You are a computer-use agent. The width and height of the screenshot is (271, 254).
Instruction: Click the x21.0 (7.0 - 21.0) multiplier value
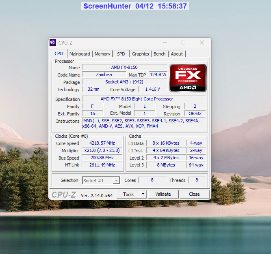tap(102, 150)
